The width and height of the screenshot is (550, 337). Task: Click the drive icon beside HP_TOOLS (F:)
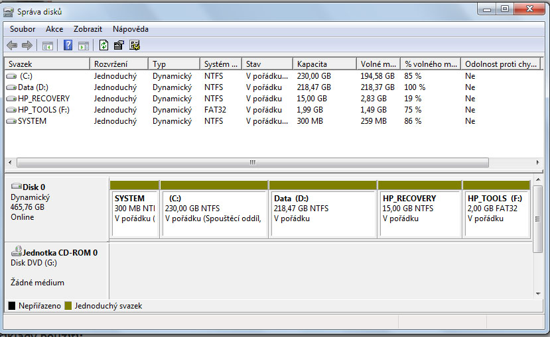(x=11, y=110)
